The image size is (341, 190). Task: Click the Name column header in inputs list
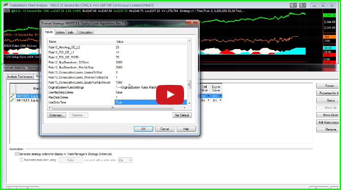81,41
